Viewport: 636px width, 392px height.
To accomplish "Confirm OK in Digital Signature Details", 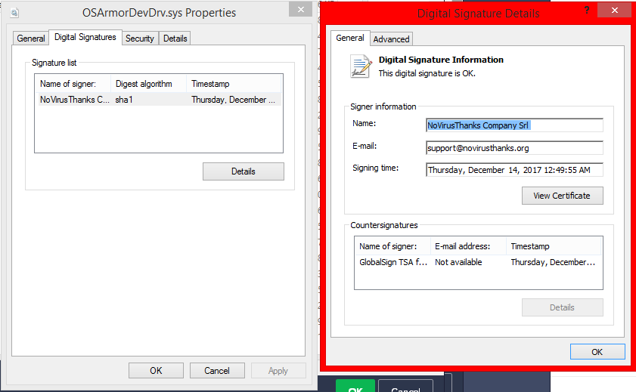I will click(597, 352).
